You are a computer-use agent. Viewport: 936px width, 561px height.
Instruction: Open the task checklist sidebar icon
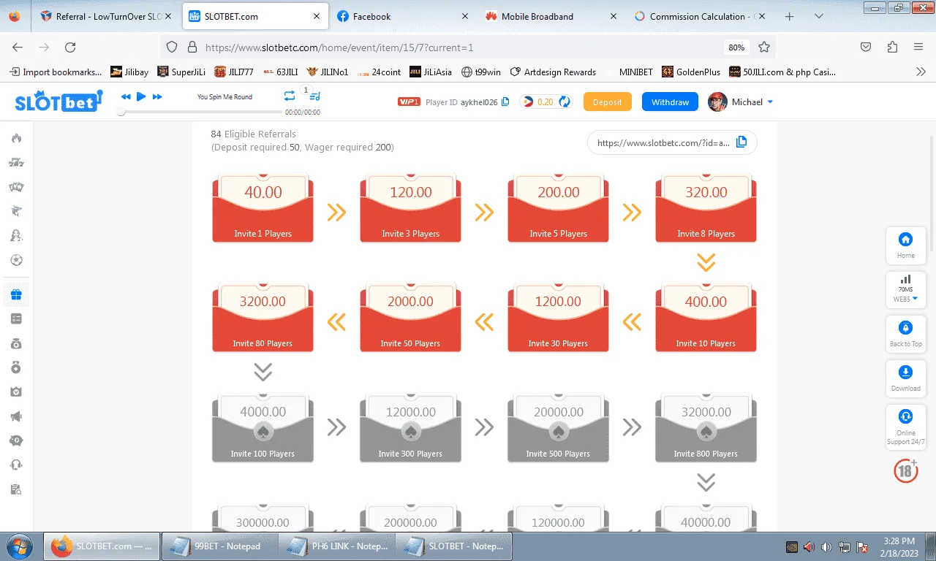pos(16,319)
